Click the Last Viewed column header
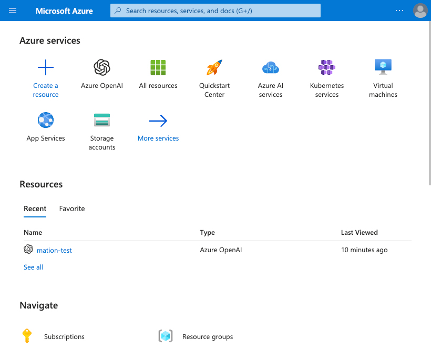 pyautogui.click(x=360, y=232)
